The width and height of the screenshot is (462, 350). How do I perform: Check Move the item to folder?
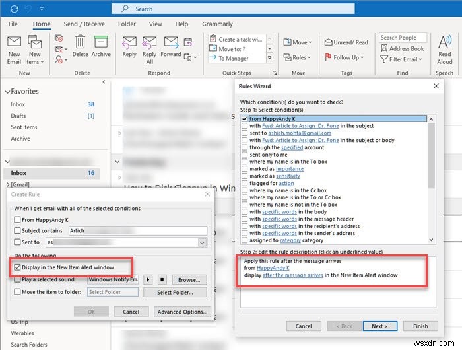click(17, 292)
